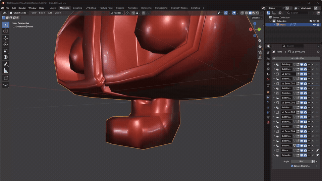This screenshot has height=181, width=322.
Task: Toggle snapping magnet button
Action: (133, 13)
